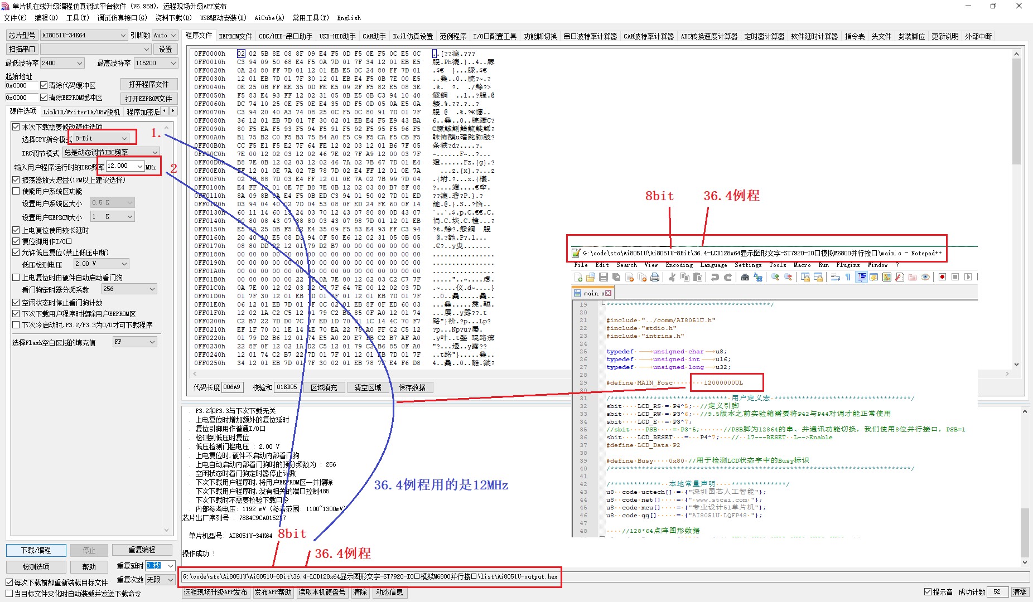Open the 文件(F) menu
This screenshot has width=1033, height=602.
tap(15, 18)
